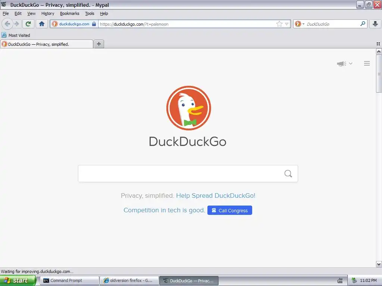Click the duckduckgo.com site identity favicon
The image size is (382, 286).
coord(55,24)
